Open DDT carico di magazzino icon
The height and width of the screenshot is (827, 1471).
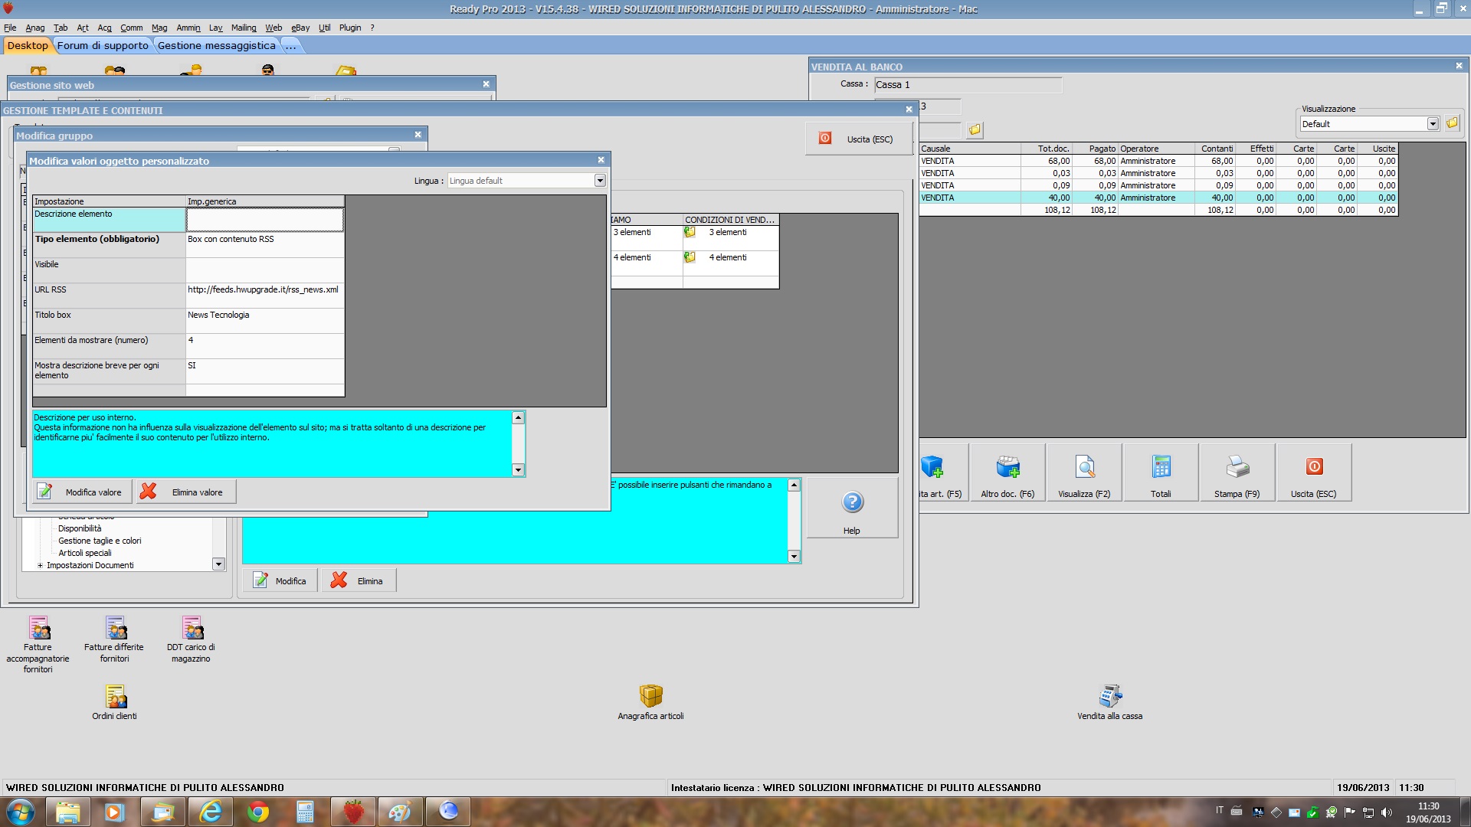click(x=192, y=629)
